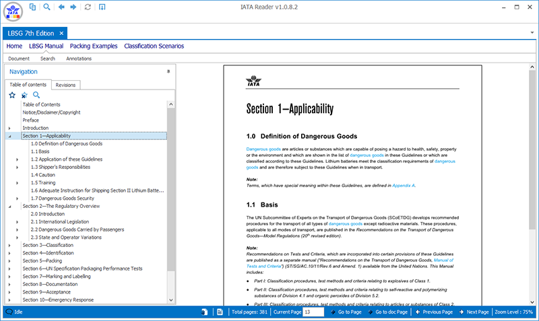
Task: Click the download update icon in toolbar
Action: coord(102,7)
